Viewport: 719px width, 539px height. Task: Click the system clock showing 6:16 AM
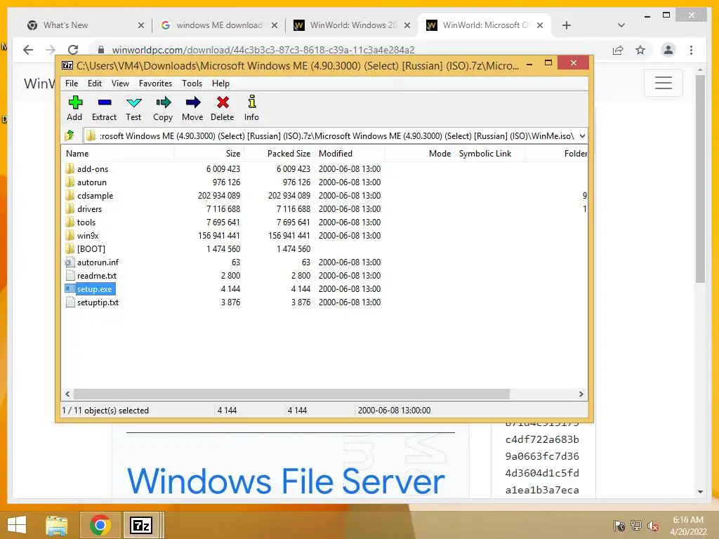tap(688, 520)
